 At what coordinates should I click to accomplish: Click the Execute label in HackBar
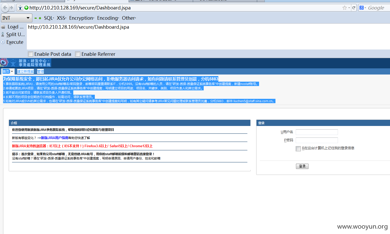[x=15, y=42]
